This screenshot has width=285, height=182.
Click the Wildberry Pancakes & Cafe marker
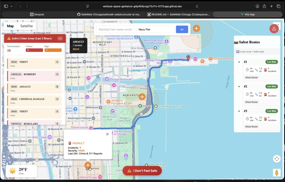tap(109, 102)
